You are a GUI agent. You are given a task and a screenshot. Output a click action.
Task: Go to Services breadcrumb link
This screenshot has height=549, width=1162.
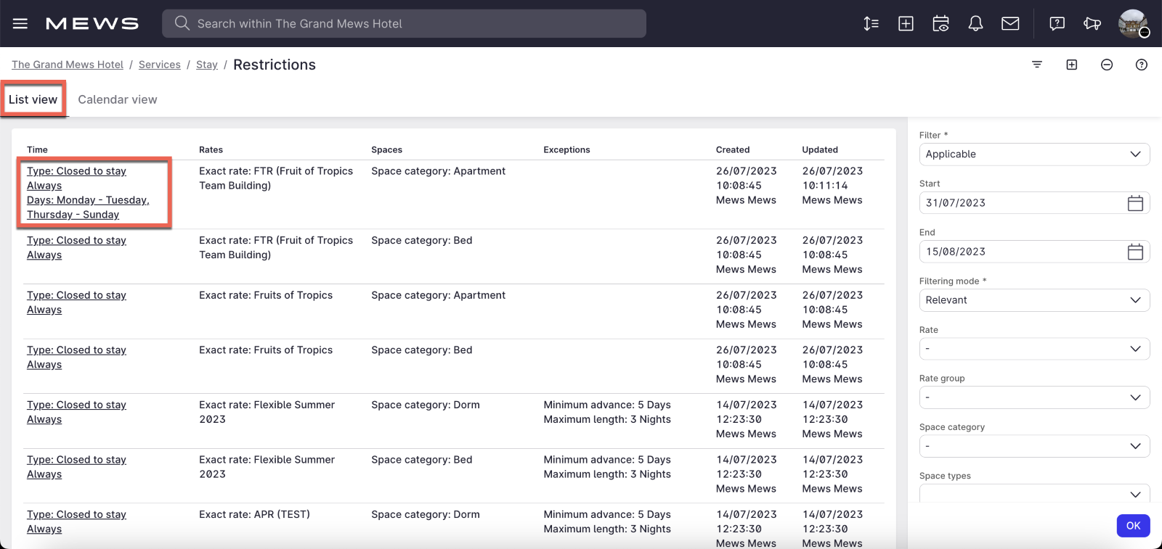[x=160, y=65]
